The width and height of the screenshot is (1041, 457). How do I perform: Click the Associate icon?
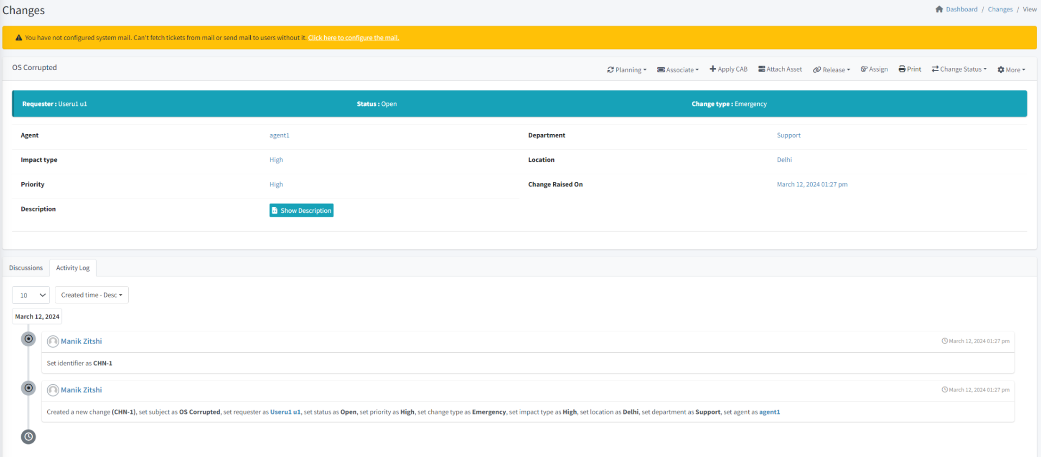click(661, 69)
